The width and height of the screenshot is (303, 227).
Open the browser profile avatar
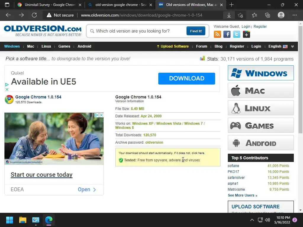click(x=281, y=15)
